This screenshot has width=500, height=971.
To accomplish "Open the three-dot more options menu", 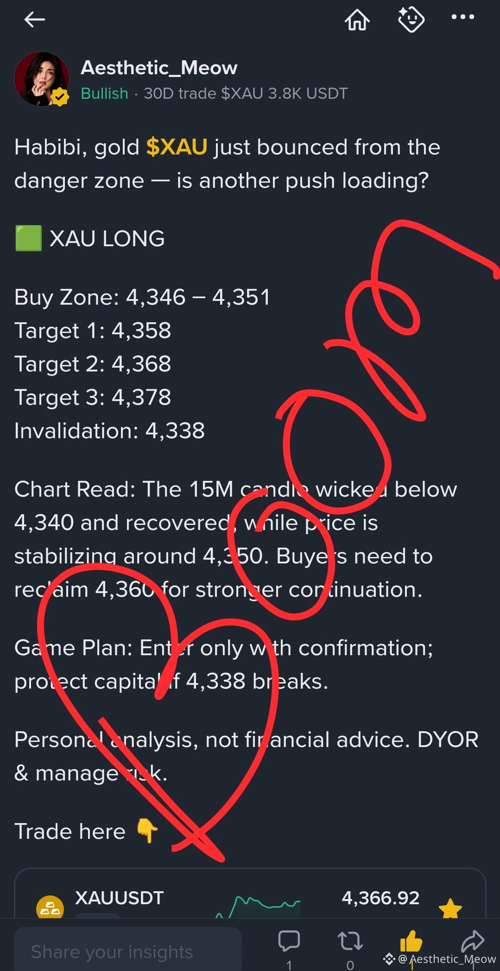I will (x=463, y=17).
